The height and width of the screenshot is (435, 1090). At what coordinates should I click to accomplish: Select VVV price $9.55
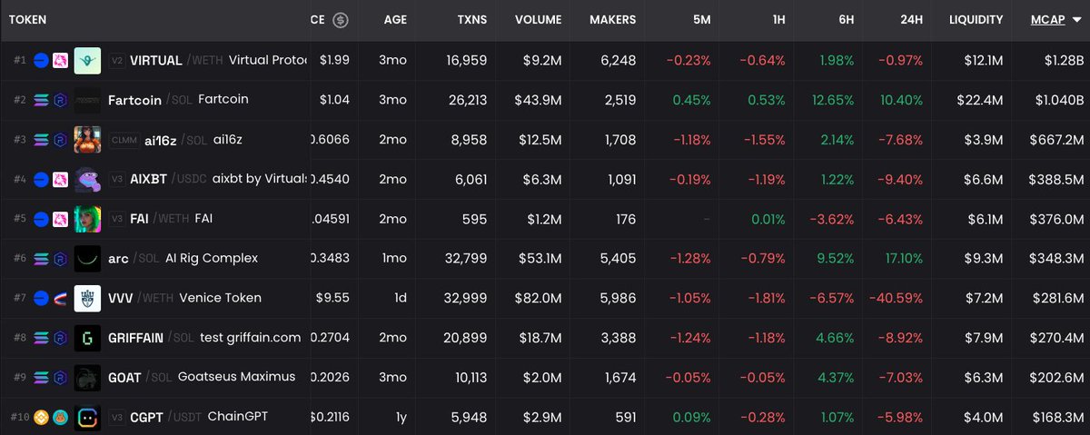coord(334,298)
